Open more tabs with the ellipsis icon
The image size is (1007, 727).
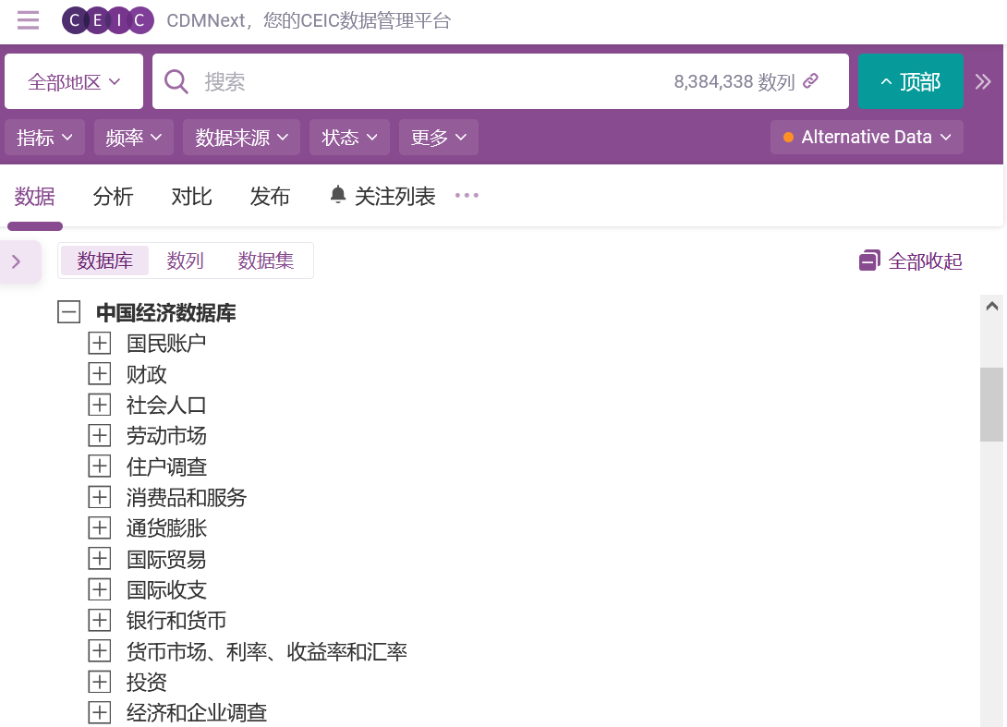click(467, 195)
